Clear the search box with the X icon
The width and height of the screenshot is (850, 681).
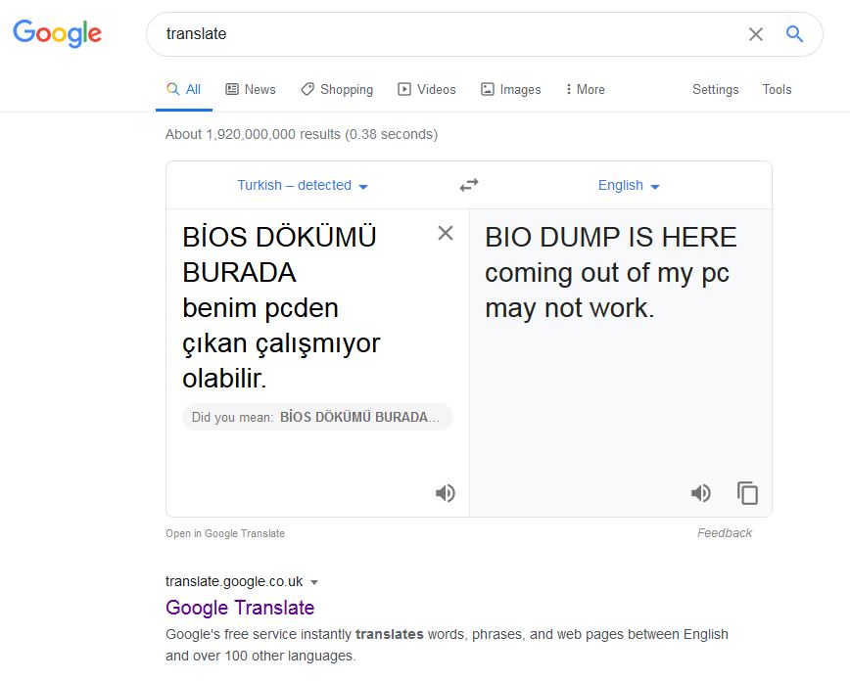(755, 34)
